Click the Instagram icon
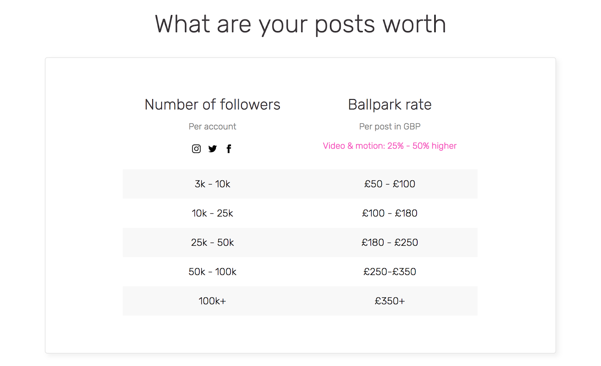 tap(196, 149)
